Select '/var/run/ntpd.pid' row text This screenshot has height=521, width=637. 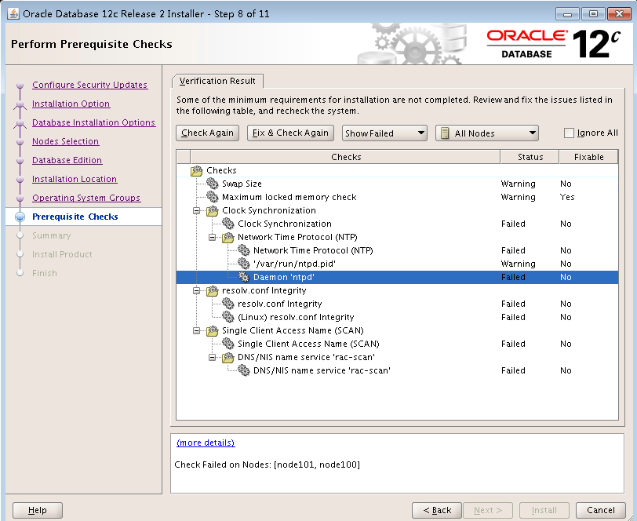tap(294, 264)
